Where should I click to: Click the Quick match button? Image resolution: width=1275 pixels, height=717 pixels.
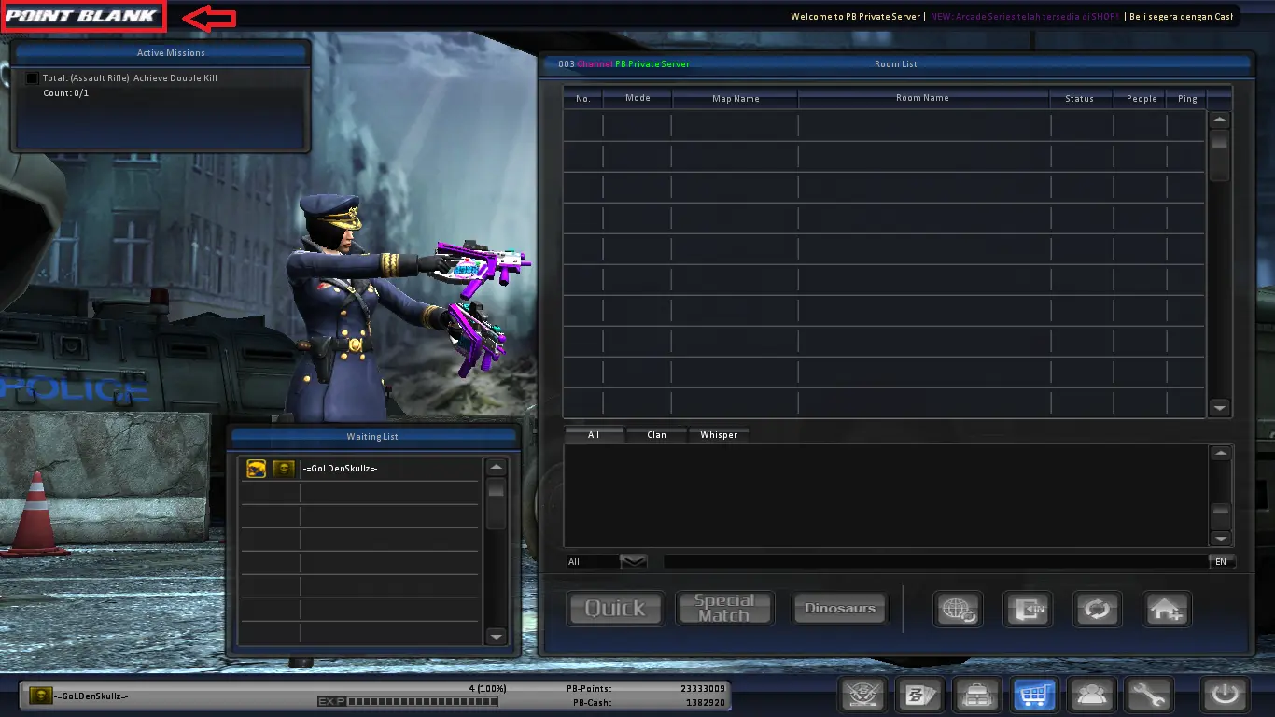616,609
